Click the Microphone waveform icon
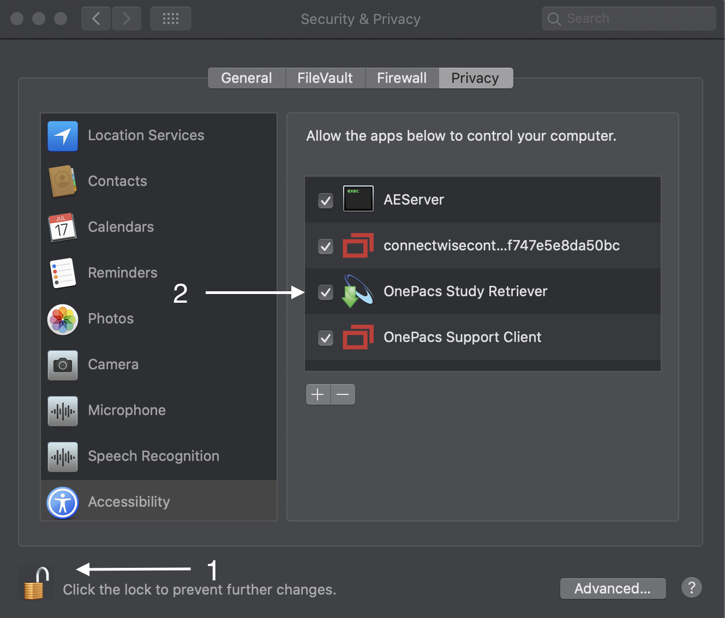Screen dimensions: 725x618 pos(63,411)
